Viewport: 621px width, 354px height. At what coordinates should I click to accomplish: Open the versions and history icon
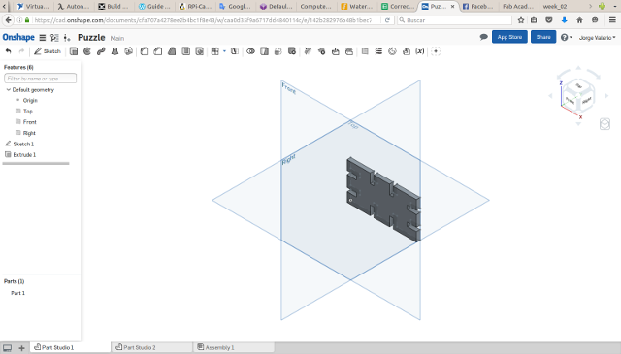[x=54, y=38]
